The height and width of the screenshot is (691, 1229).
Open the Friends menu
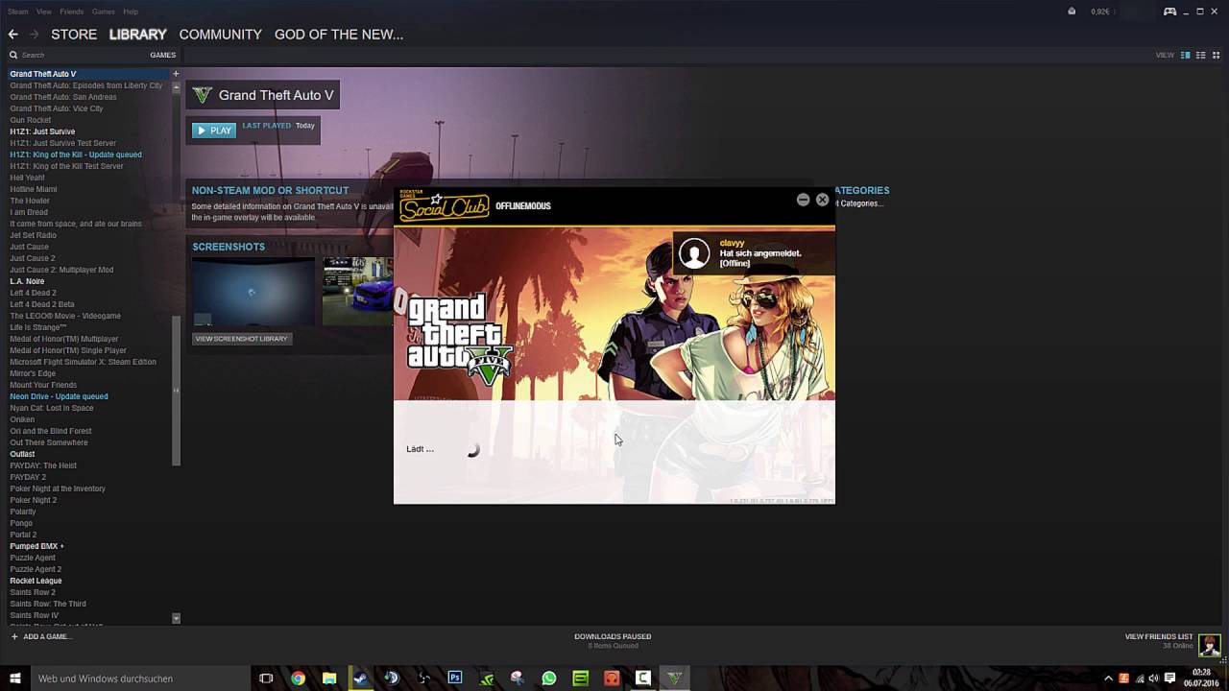[72, 12]
